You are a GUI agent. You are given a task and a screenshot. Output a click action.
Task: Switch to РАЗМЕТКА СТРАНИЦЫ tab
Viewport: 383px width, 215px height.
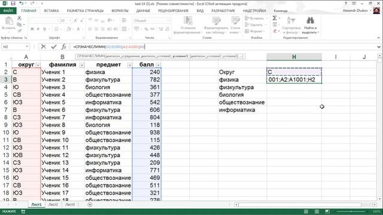(85, 11)
